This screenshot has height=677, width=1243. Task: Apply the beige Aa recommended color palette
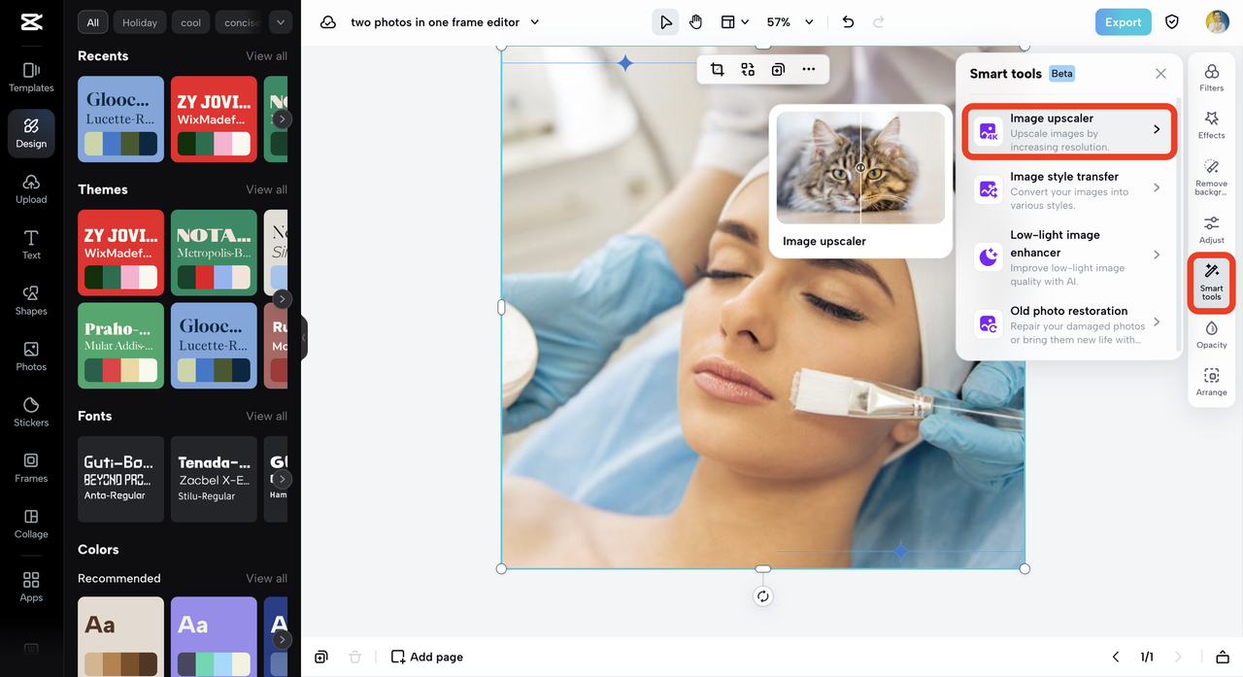click(x=120, y=637)
